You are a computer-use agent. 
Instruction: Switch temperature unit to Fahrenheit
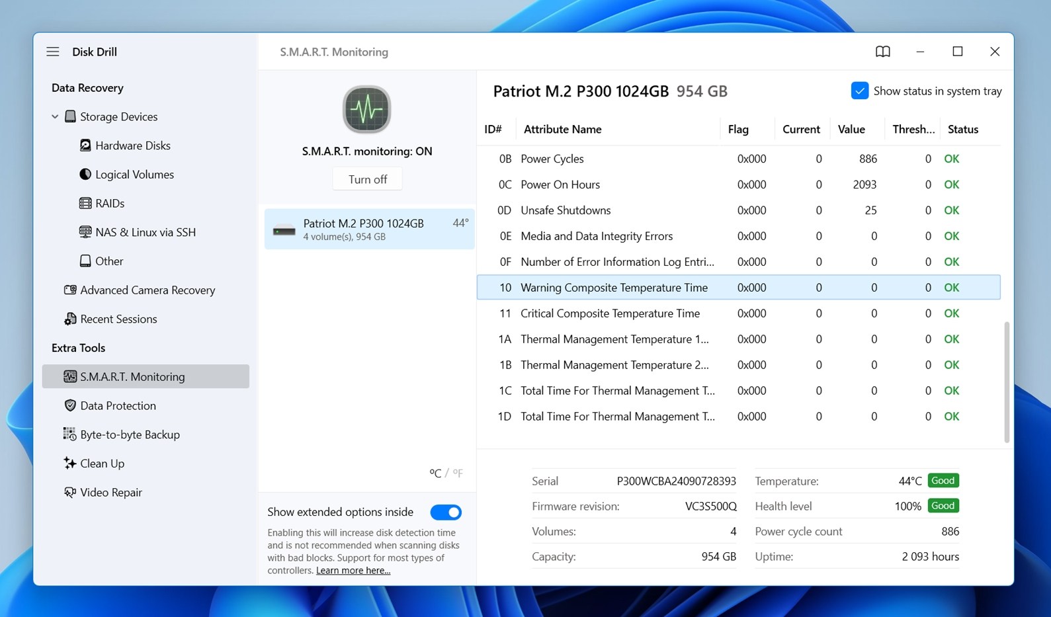point(458,473)
